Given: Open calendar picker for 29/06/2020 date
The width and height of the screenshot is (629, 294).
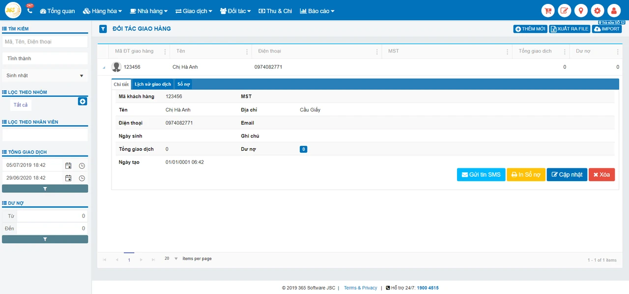Looking at the screenshot, I should pos(68,178).
